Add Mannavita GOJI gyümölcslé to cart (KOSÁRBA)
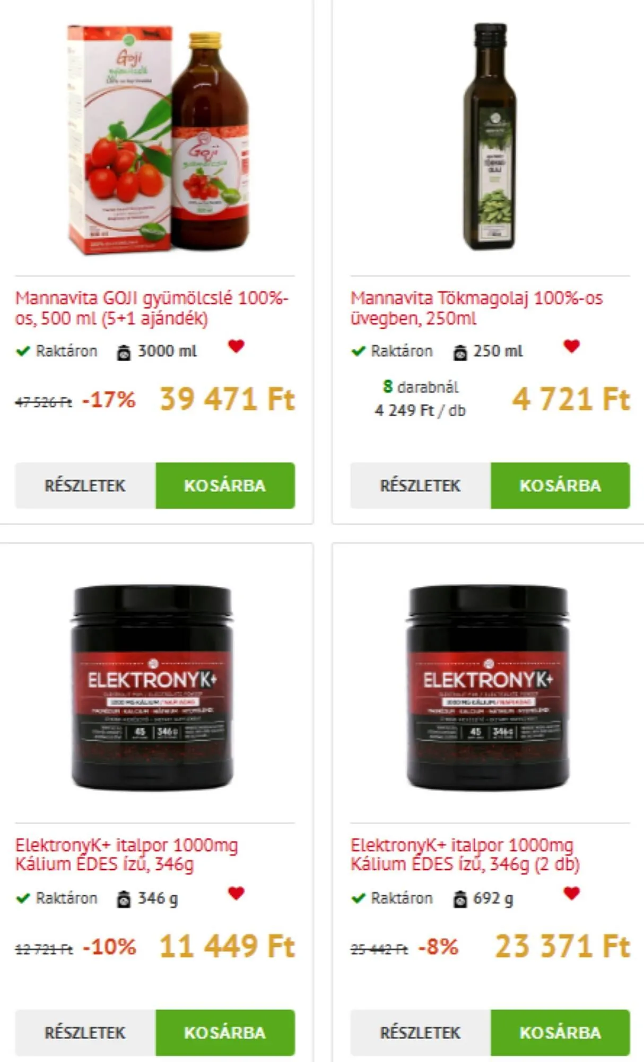Screen dimensions: 644x1062 click(x=225, y=485)
